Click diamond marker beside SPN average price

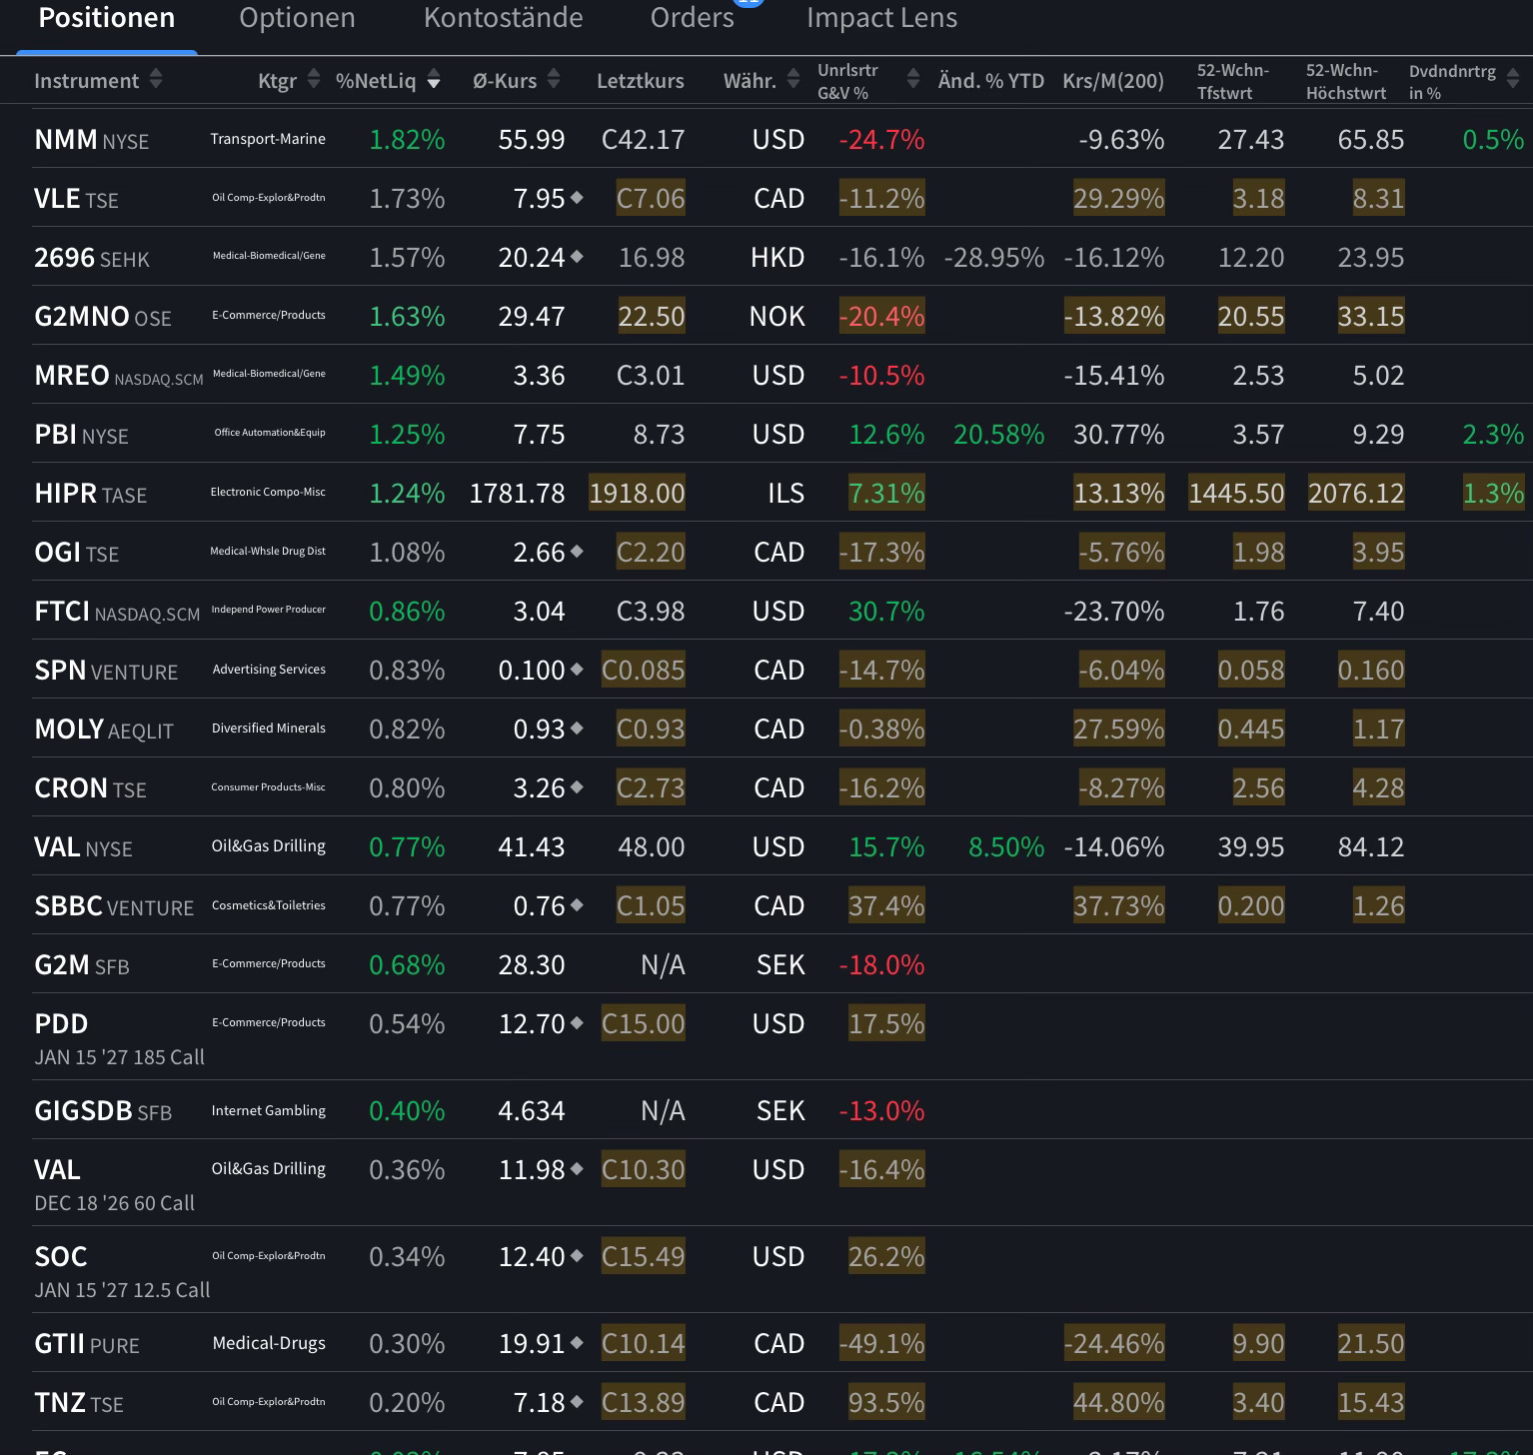577,670
